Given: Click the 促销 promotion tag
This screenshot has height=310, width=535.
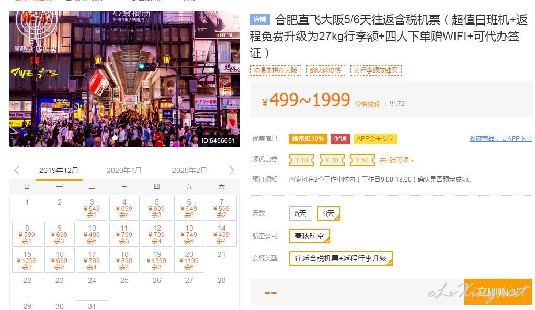Looking at the screenshot, I should (x=340, y=139).
